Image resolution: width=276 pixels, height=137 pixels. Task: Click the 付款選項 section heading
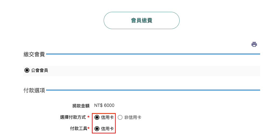pyautogui.click(x=34, y=91)
